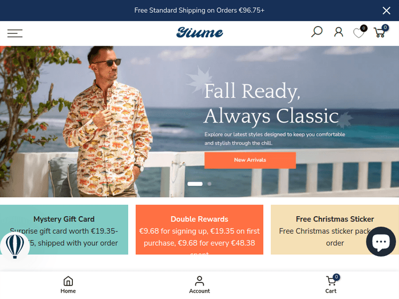Open the chat bubble widget

click(x=381, y=241)
